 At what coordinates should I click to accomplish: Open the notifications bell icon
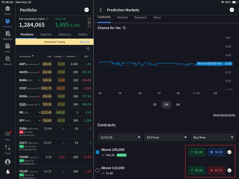[x=8, y=172]
